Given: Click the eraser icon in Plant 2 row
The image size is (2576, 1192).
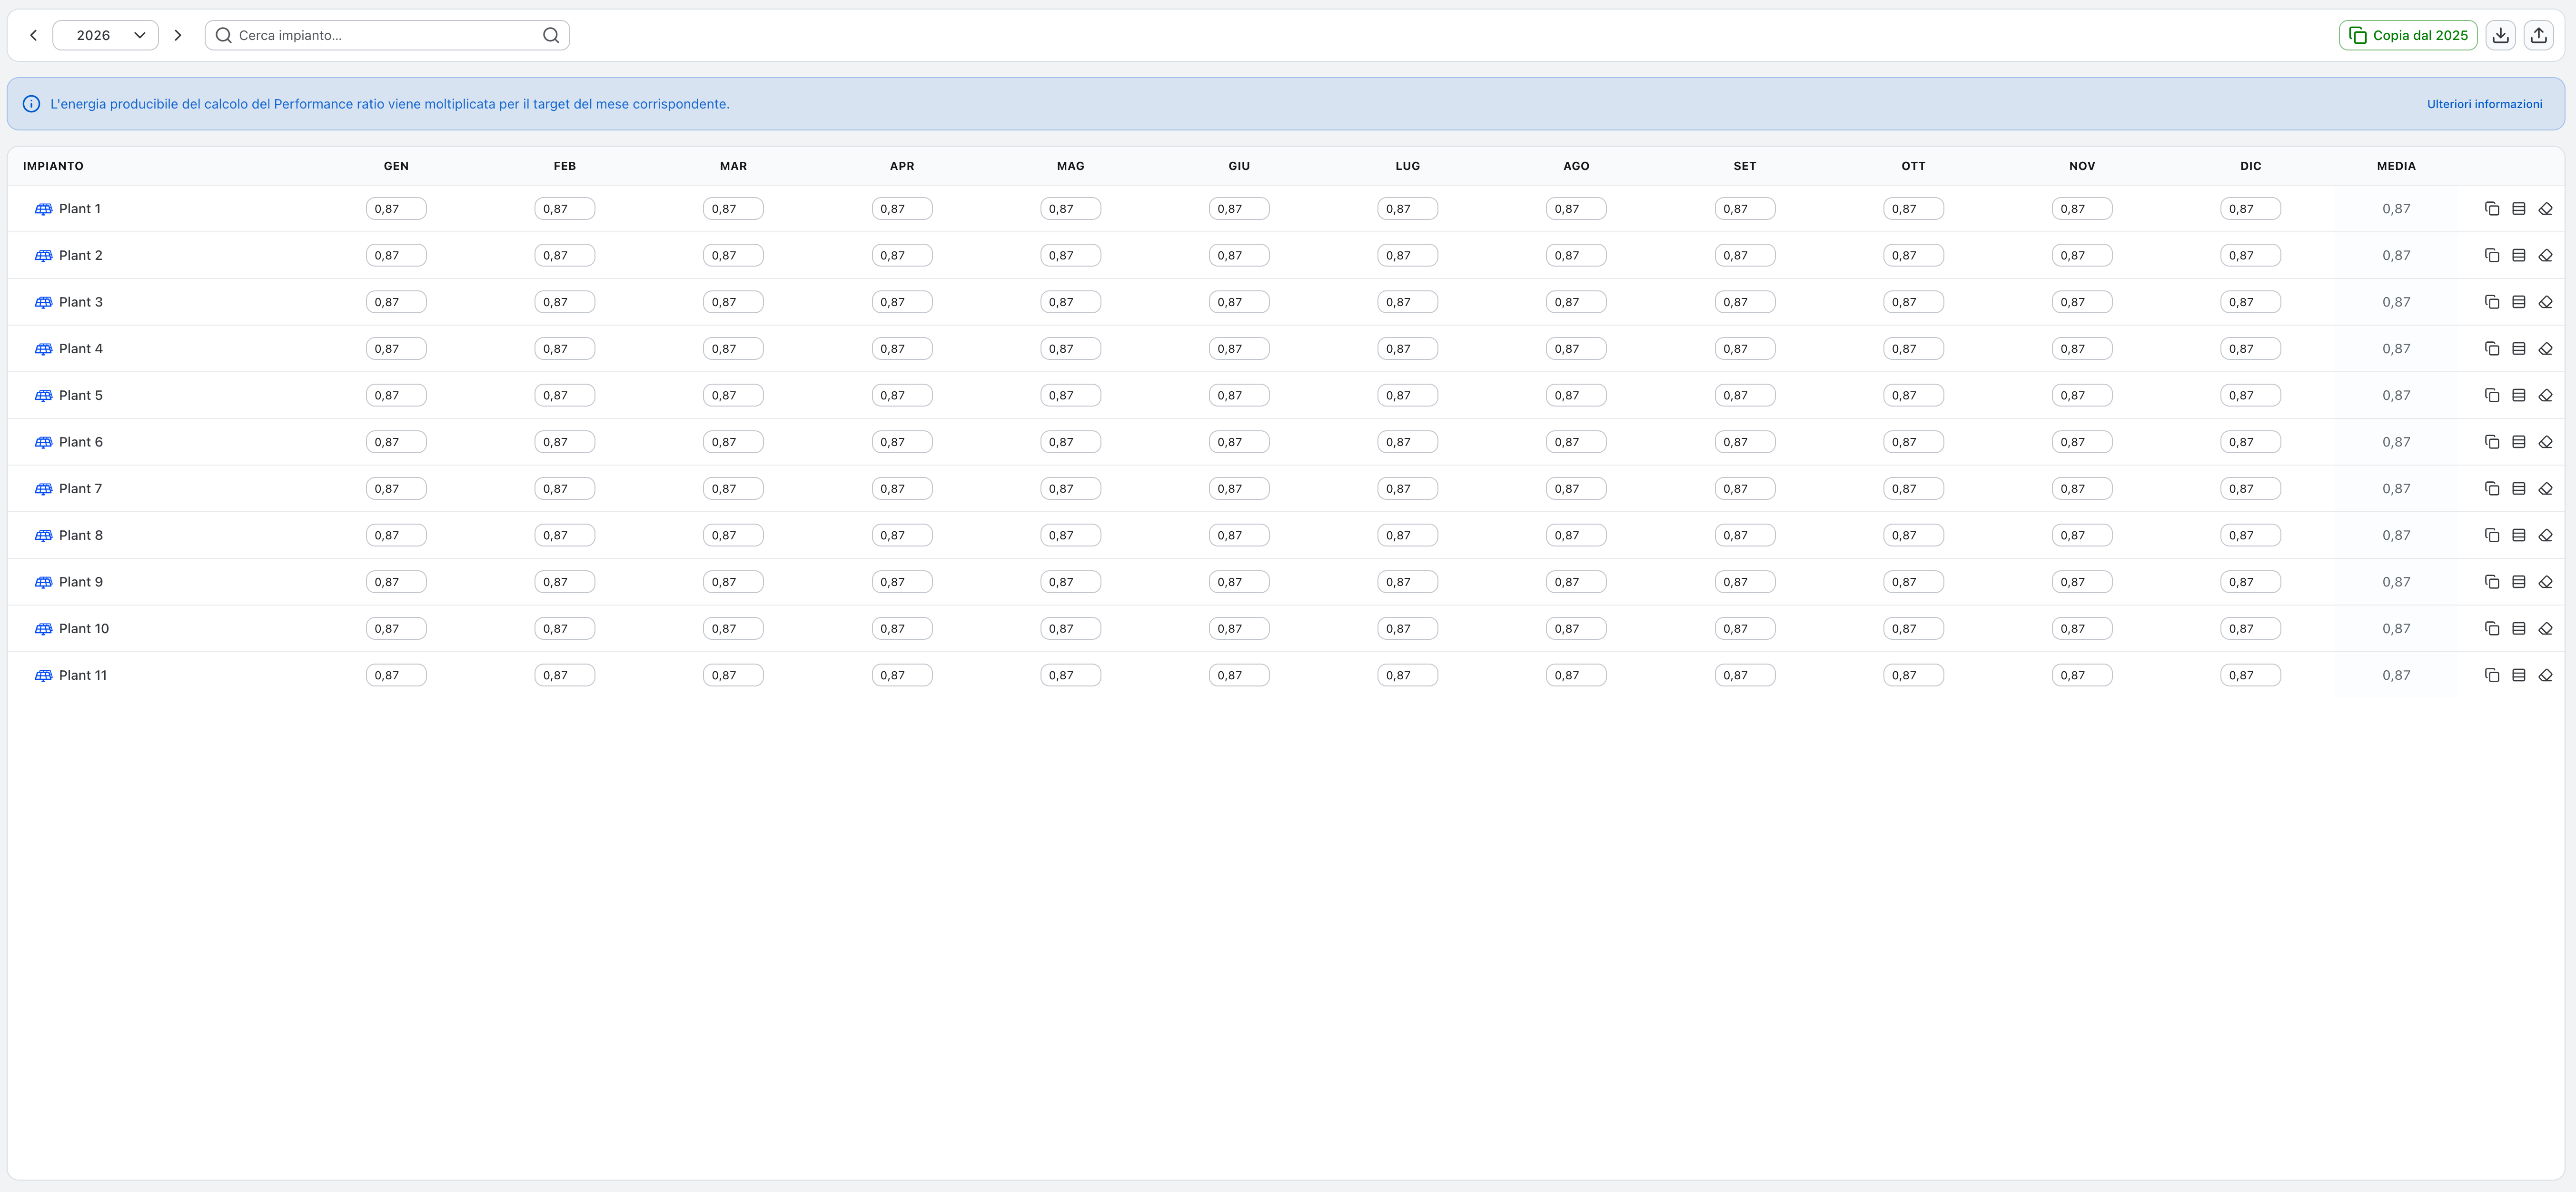Looking at the screenshot, I should tap(2545, 255).
